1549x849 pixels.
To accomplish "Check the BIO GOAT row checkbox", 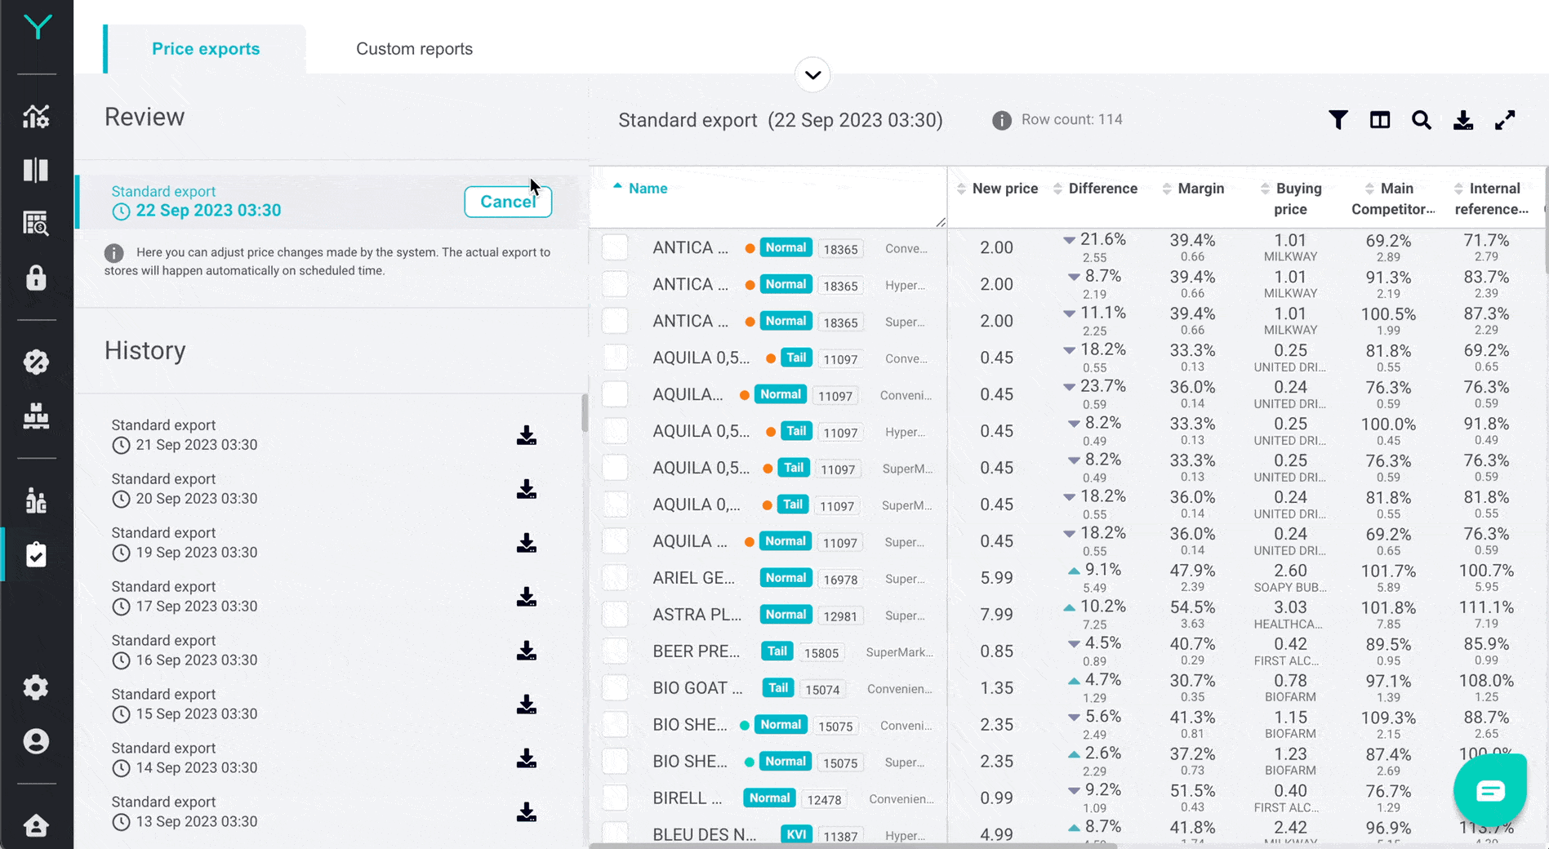I will 615,688.
